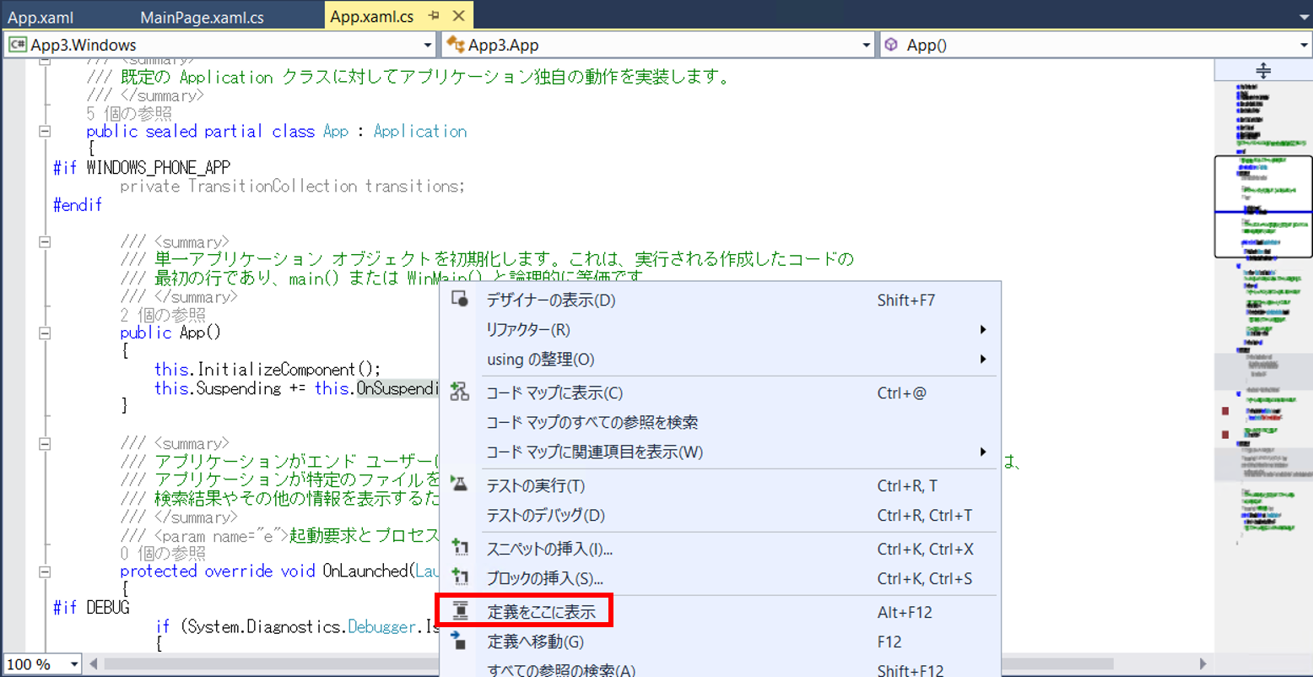
Task: Click the 2 個の参照 CodeLens link
Action: coord(163,315)
